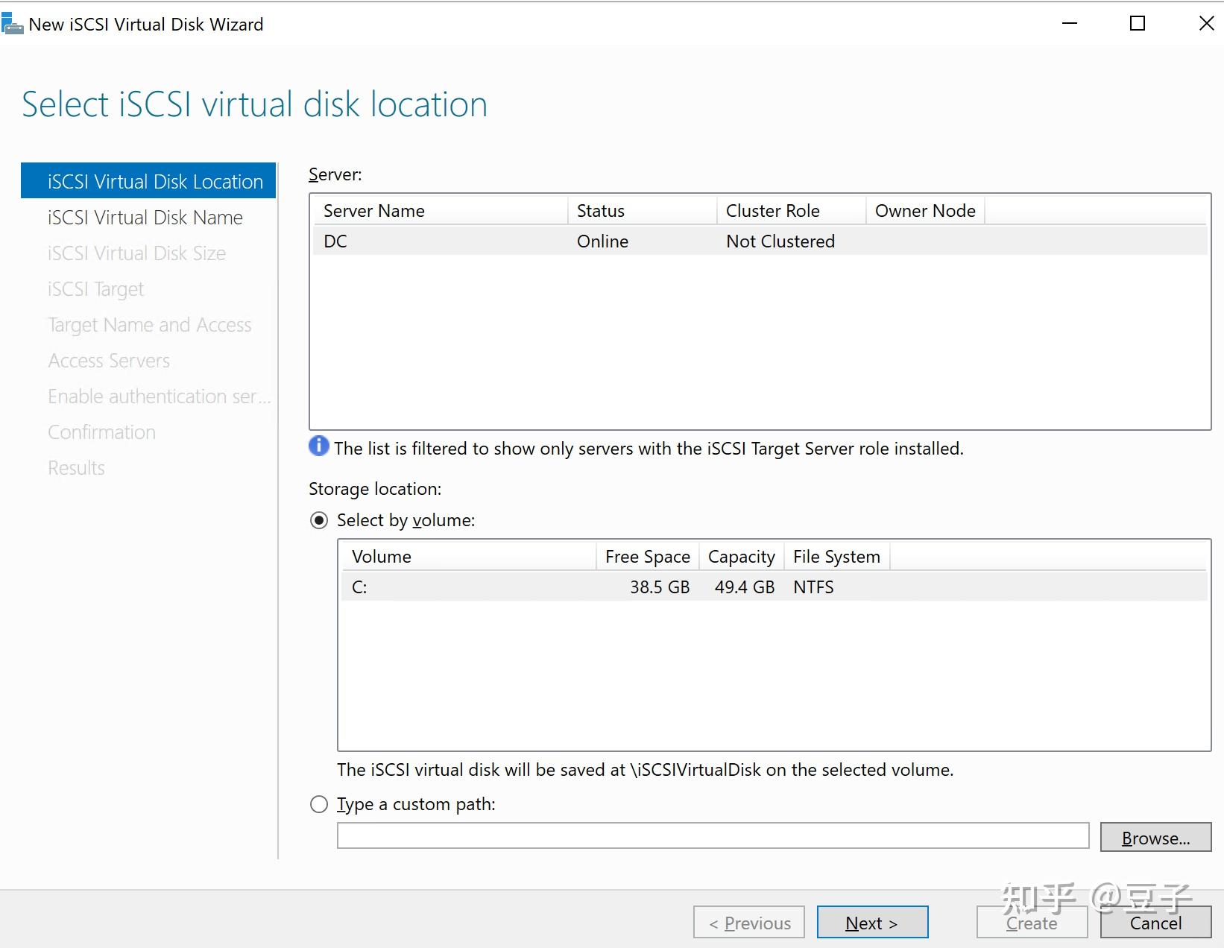Sort volumes by Free Space column

click(647, 557)
